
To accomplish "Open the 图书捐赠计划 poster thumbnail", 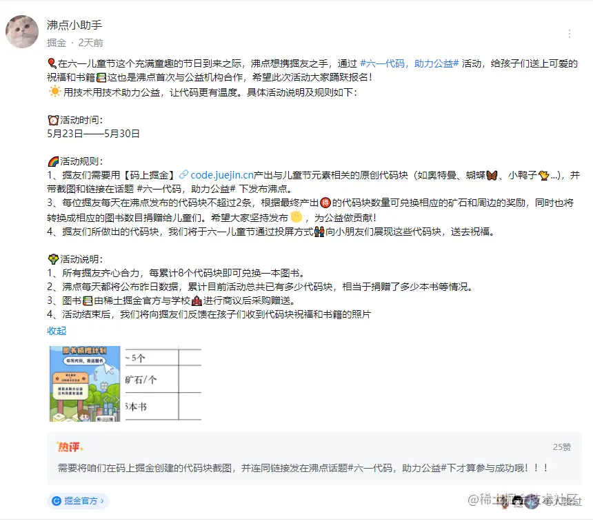I will (85, 384).
